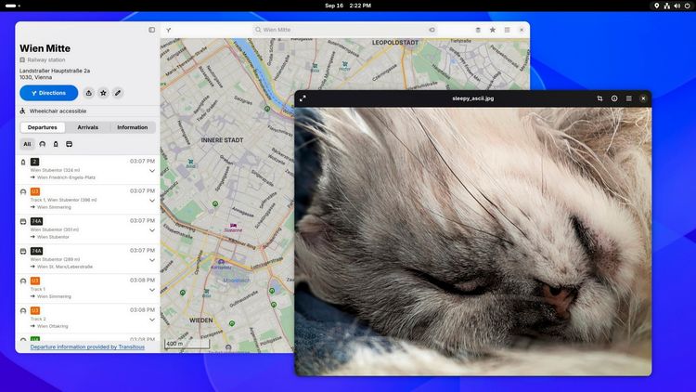Switch to the Departures tab
The width and height of the screenshot is (696, 392).
click(42, 127)
